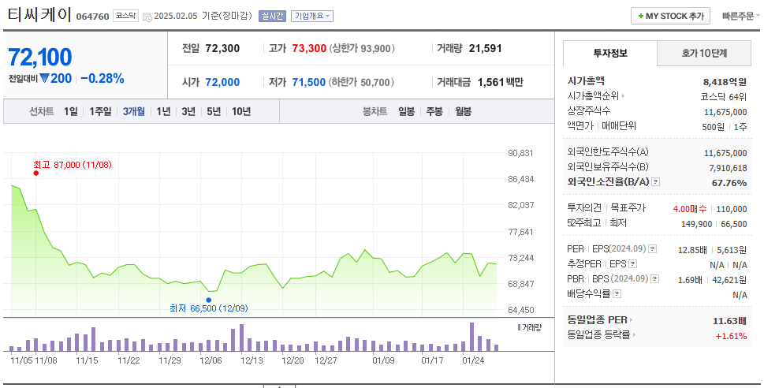
Task: Select the 3년 line chart period
Action: pyautogui.click(x=188, y=112)
